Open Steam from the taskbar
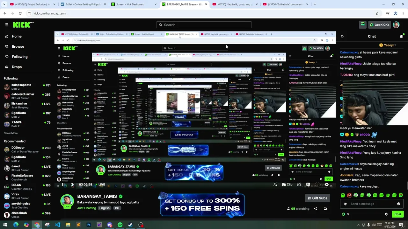The height and width of the screenshot is (229, 408). pyautogui.click(x=130, y=225)
